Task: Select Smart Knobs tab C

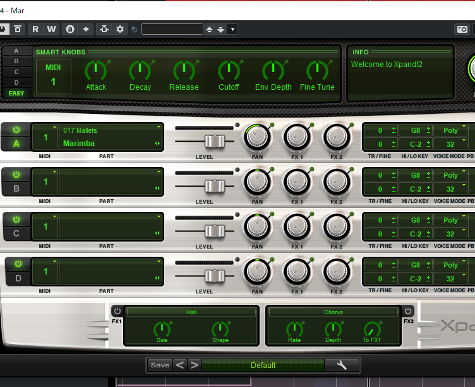Action: pyautogui.click(x=16, y=72)
